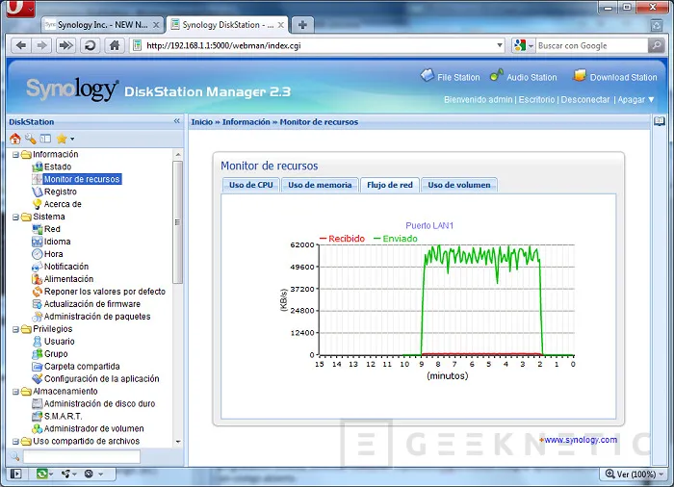Screen dimensions: 674x487
Task: Click the Información breadcrumb link
Action: click(x=246, y=122)
